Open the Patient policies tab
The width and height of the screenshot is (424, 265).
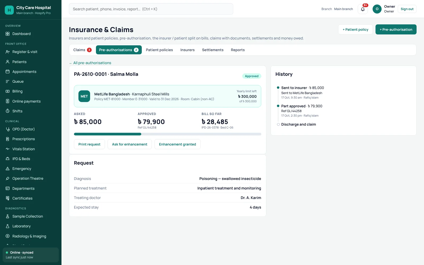(159, 50)
